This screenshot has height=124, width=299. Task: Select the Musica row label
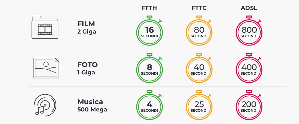point(90,102)
